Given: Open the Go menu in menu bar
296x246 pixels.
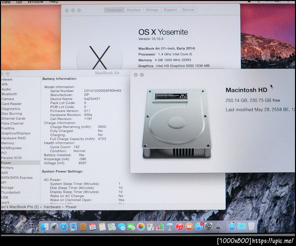Looking at the screenshot, I should coord(19,1).
